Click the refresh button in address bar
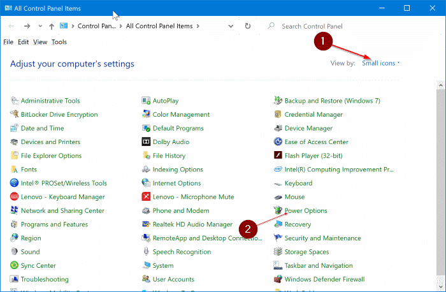The height and width of the screenshot is (292, 446). point(248,26)
